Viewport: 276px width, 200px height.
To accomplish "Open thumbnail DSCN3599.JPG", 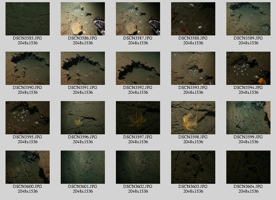I will [248, 118].
